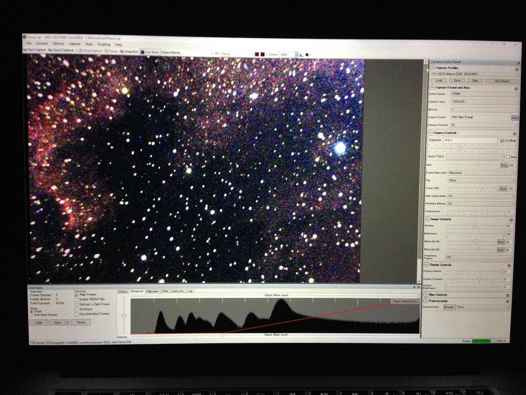
Task: Collapse the Preprocessing section
Action: pos(426,301)
